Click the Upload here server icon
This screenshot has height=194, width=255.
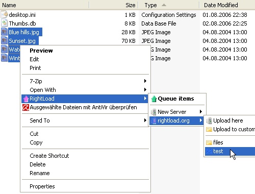coord(209,120)
